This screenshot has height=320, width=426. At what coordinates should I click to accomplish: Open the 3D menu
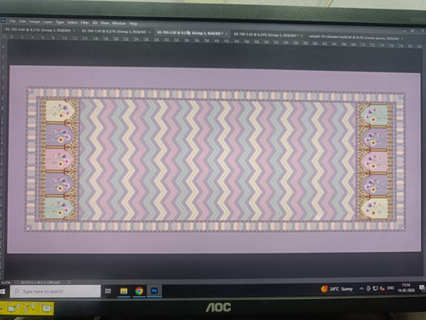95,23
